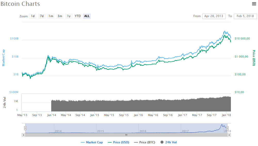Screen dimensions: 258x146
Task: Click the Jan '17 x-axis label
Action: click(182, 115)
